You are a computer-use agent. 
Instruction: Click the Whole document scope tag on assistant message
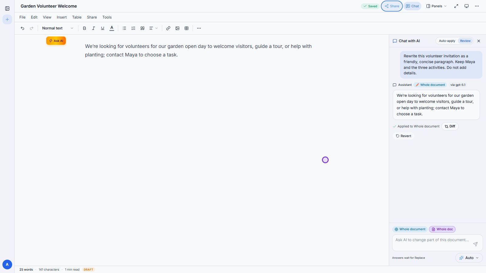pos(430,85)
